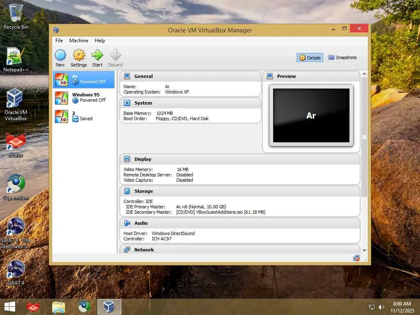Click the Windows XP icon of Ar
Viewport: 420px width, 315px height.
click(62, 80)
